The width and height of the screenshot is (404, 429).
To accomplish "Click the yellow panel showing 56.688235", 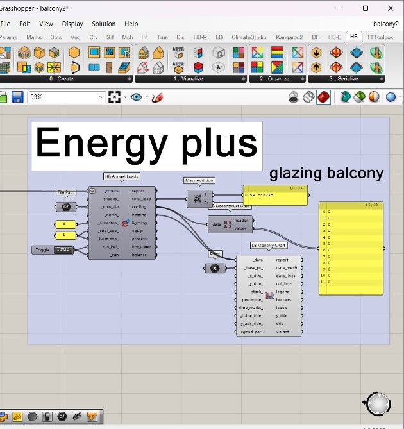I will [276, 196].
